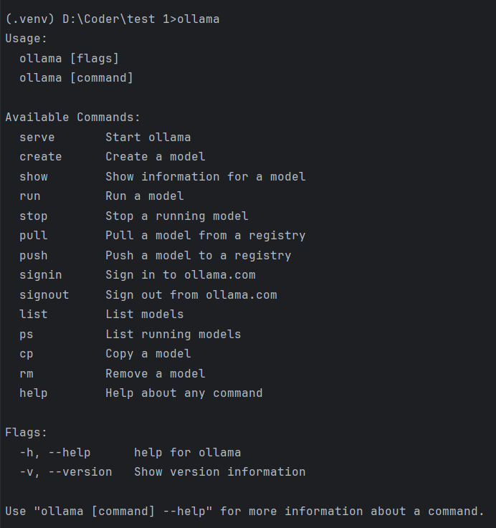Click the 'run' command name
Screen dimensions: 496x528
pos(30,196)
